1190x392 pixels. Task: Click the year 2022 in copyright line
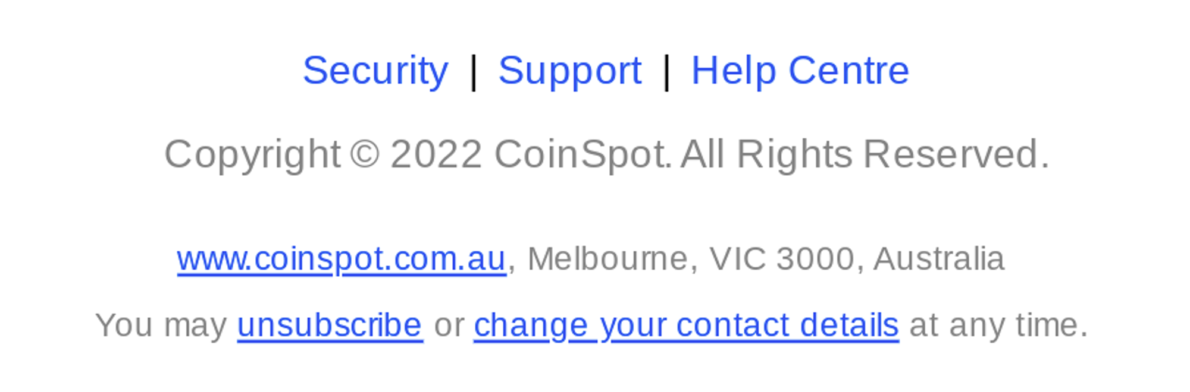436,154
